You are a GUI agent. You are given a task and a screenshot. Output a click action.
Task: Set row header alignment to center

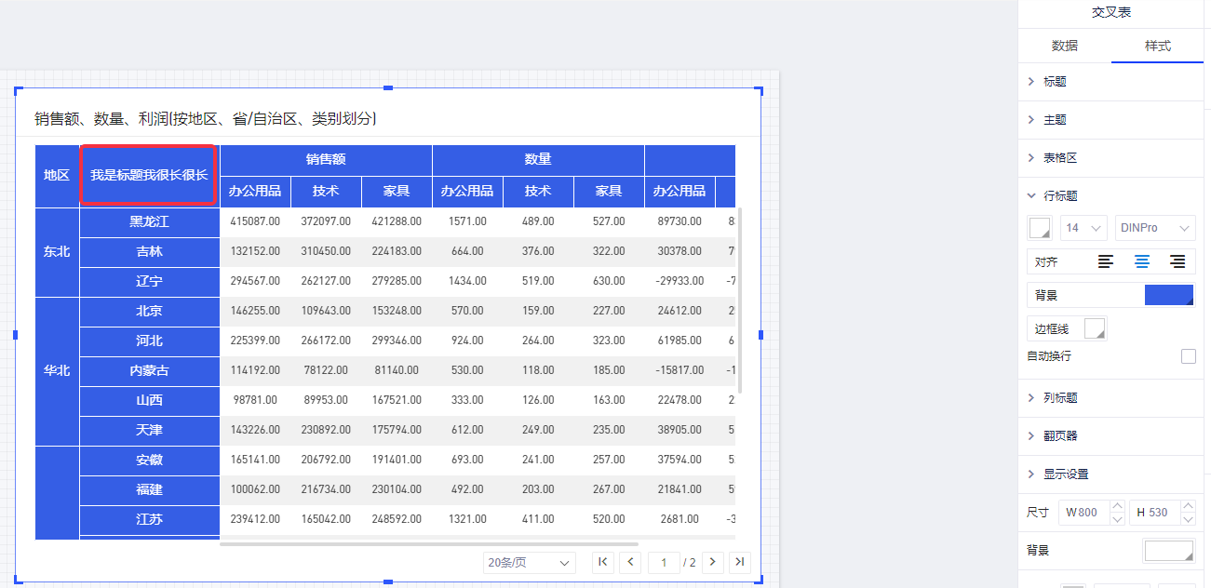(x=1141, y=261)
